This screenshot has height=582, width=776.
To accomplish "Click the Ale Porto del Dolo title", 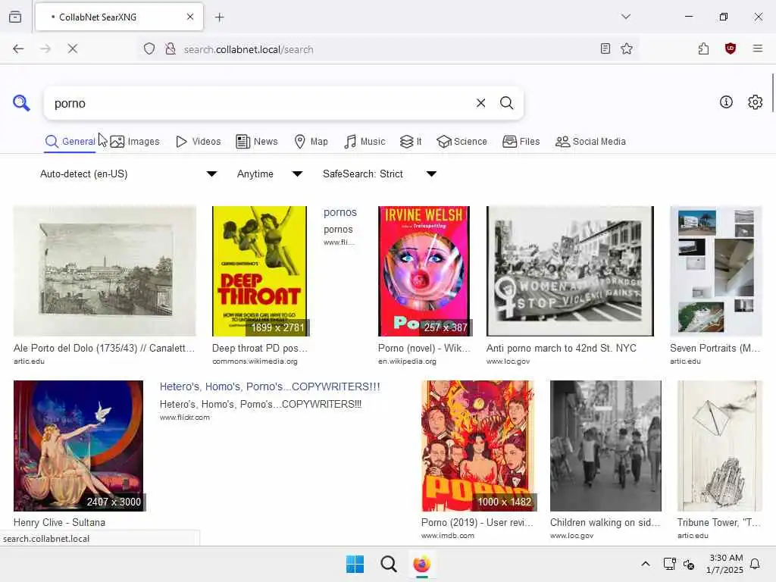I will (x=104, y=348).
